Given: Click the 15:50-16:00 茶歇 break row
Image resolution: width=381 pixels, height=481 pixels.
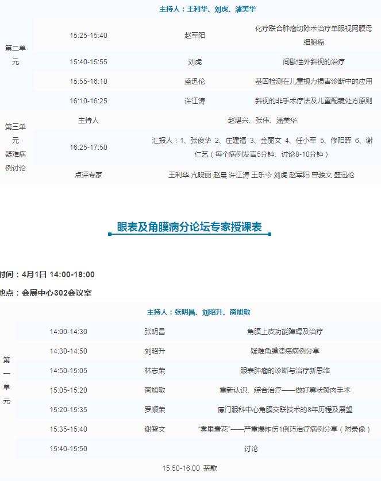Looking at the screenshot, I should tap(190, 468).
